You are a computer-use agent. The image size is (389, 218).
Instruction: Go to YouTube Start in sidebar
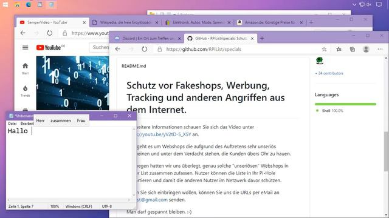click(26, 68)
